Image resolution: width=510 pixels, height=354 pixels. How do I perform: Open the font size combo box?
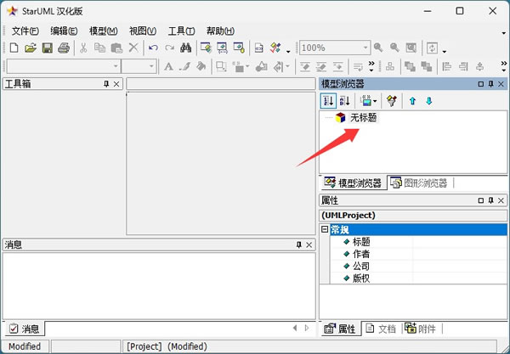(151, 66)
